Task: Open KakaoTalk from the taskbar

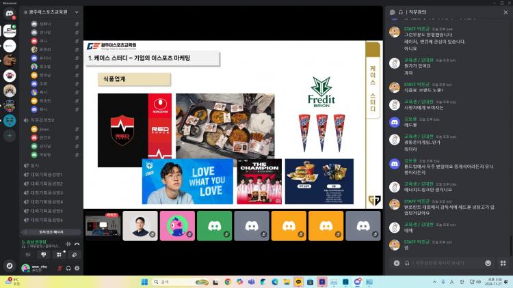Action: [298, 282]
